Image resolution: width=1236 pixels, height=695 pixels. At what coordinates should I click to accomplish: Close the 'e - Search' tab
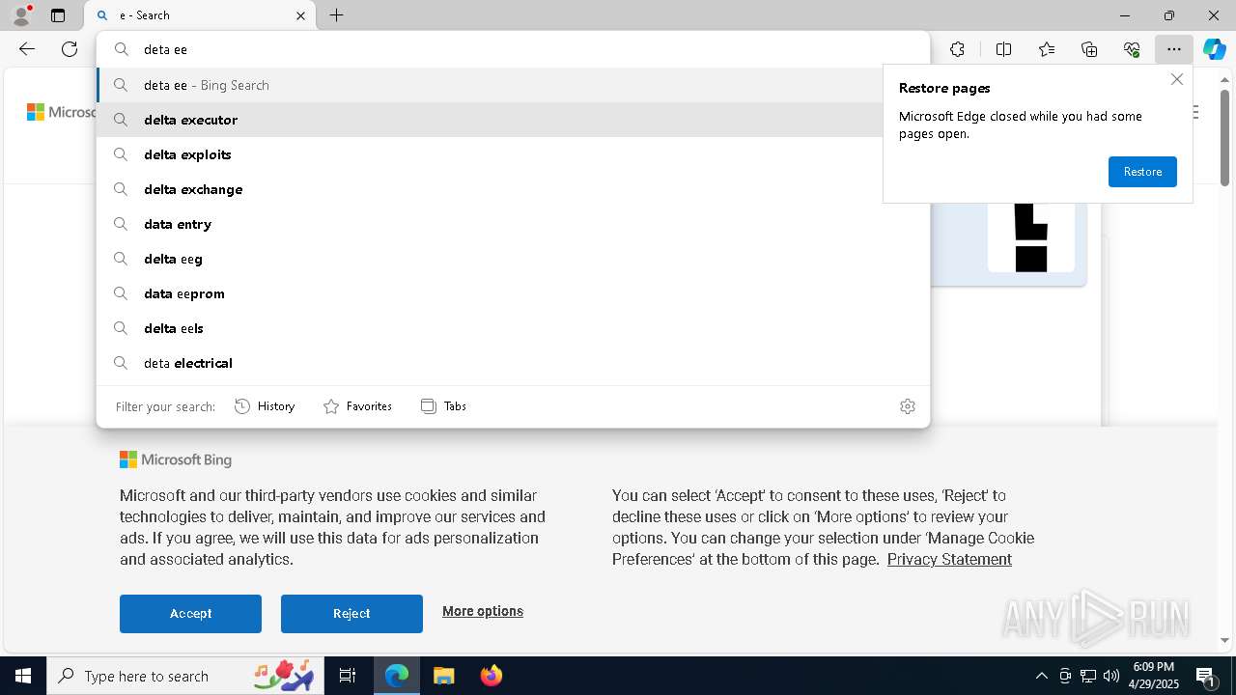point(300,15)
